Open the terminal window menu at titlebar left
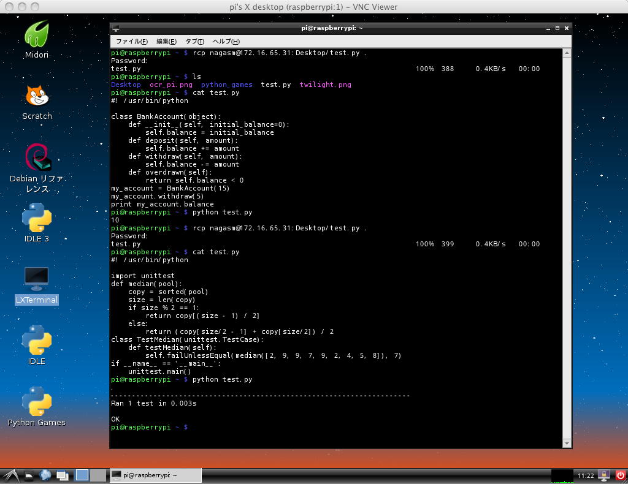The height and width of the screenshot is (484, 628). 115,28
